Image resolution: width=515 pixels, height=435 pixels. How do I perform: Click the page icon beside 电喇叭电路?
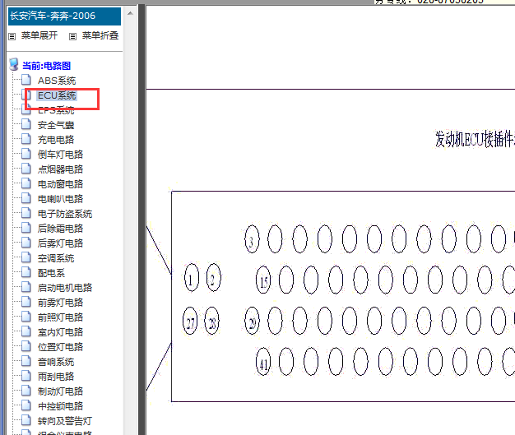26,198
